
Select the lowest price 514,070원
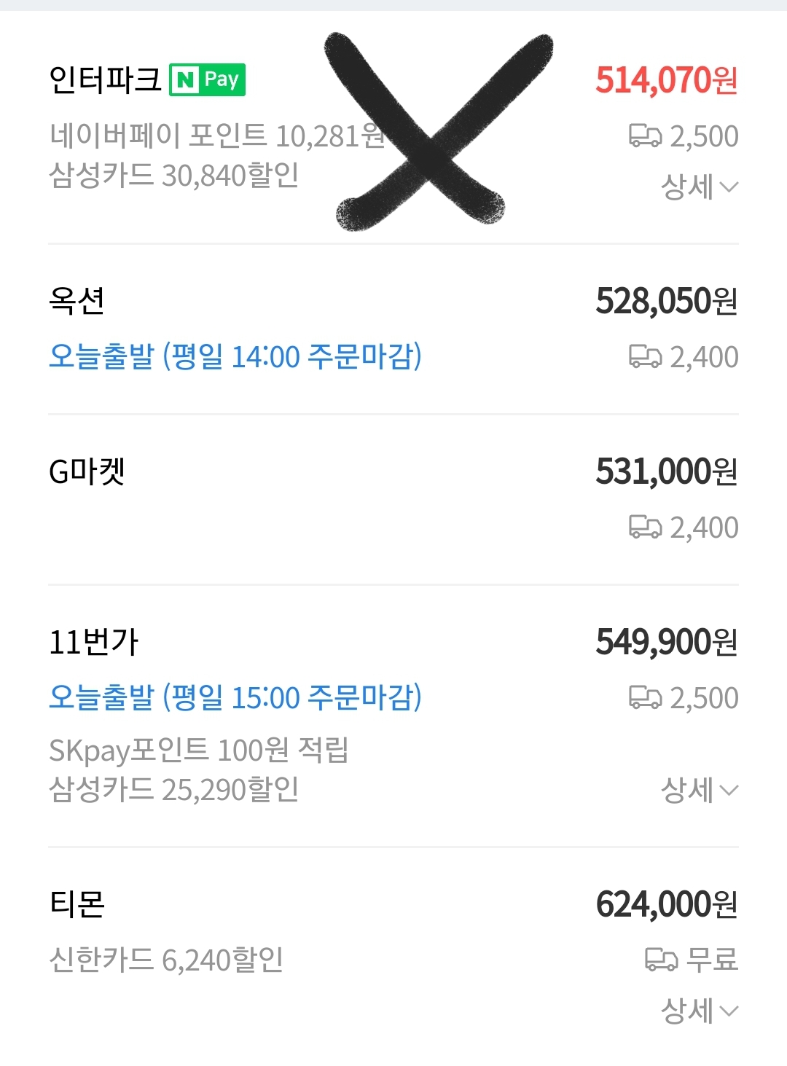[666, 80]
